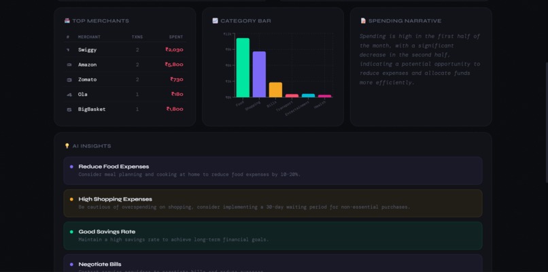Viewport: 548px width, 272px height.
Task: Click the meal planning description text
Action: pos(189,175)
